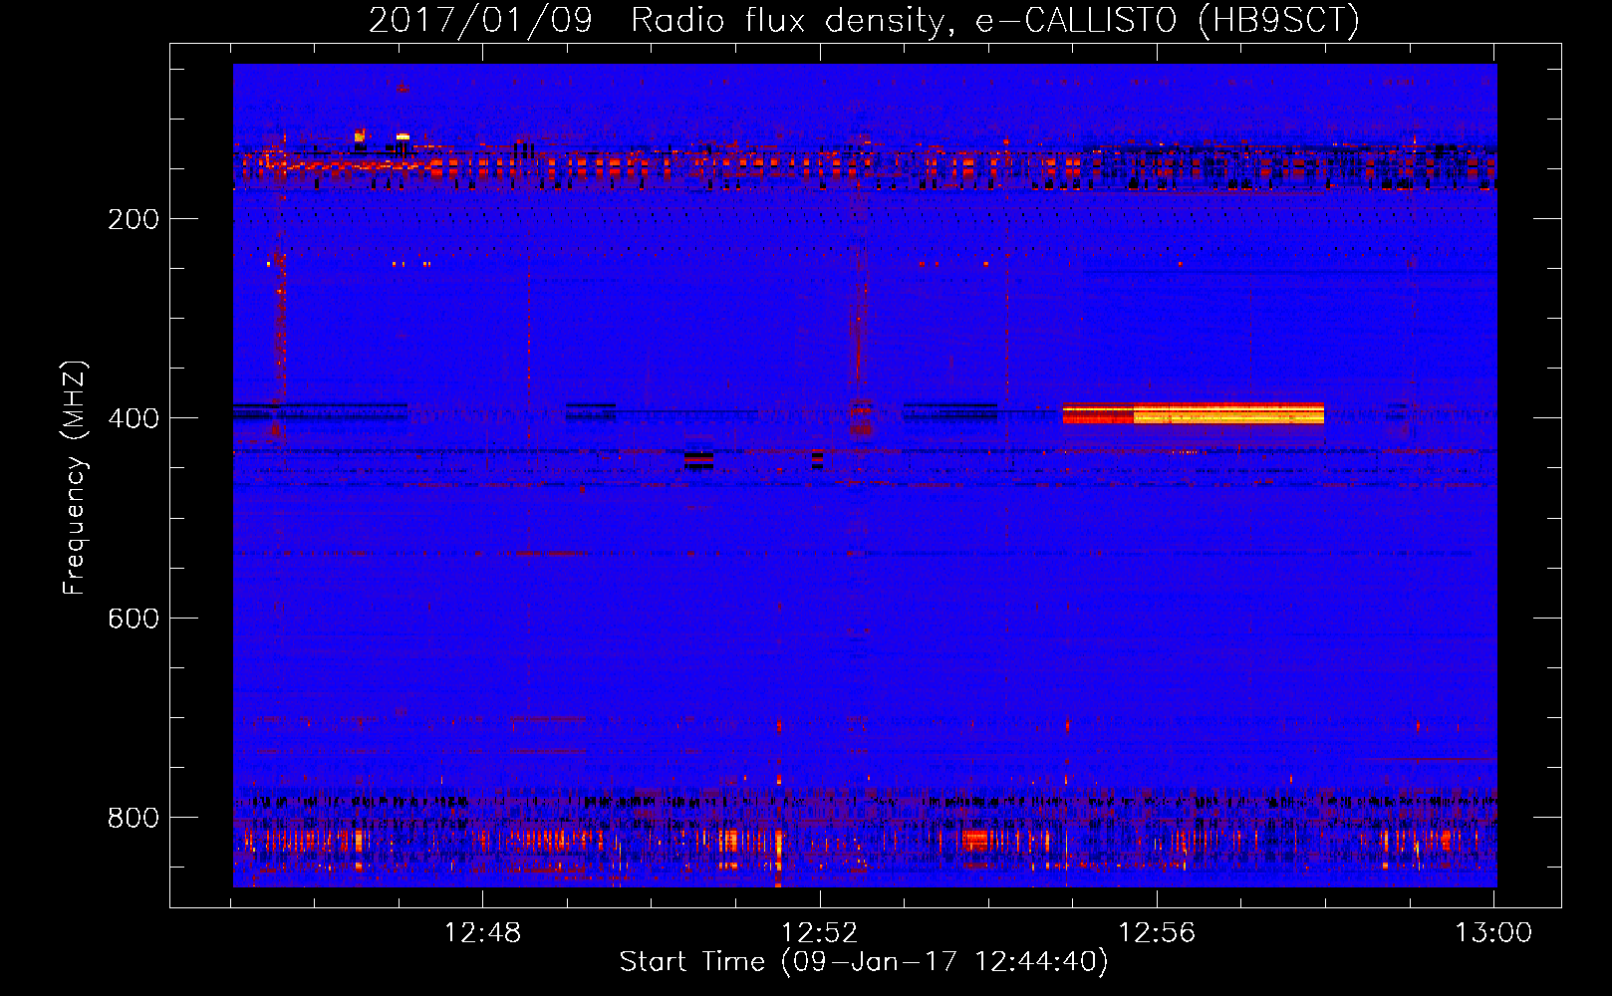This screenshot has width=1612, height=996.
Task: Click the 200 frequency tick label
Action: 134,219
